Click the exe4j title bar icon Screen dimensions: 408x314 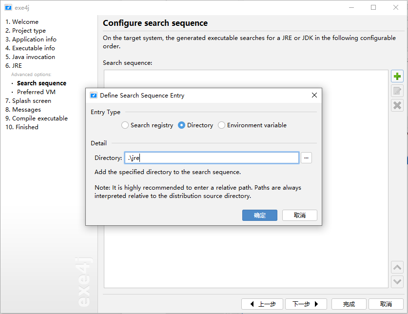click(x=8, y=7)
